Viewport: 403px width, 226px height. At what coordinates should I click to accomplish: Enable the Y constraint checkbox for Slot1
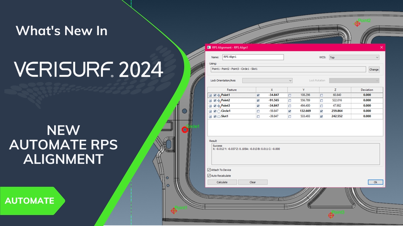click(x=290, y=116)
